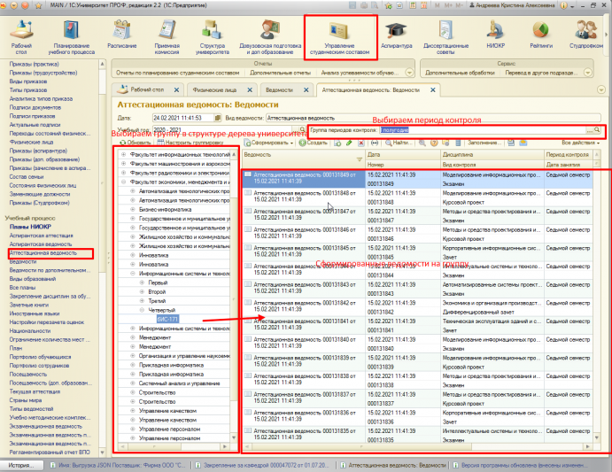Open Управление студенческим составом section
Viewport: 612px width, 472px height.
339,37
